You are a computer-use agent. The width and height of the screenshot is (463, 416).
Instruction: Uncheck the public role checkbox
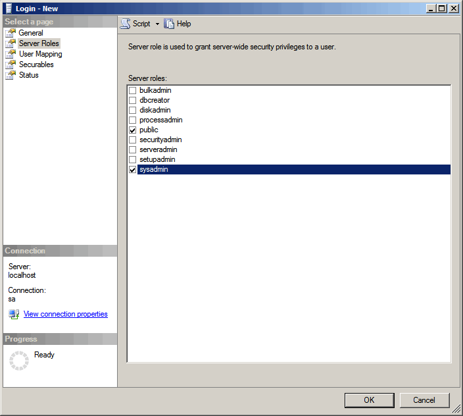[133, 130]
